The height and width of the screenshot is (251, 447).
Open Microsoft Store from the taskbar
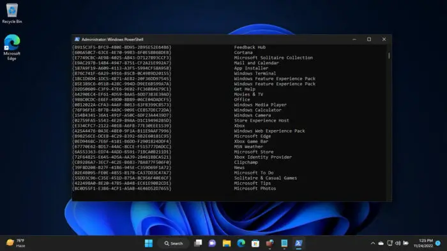[x=255, y=243]
